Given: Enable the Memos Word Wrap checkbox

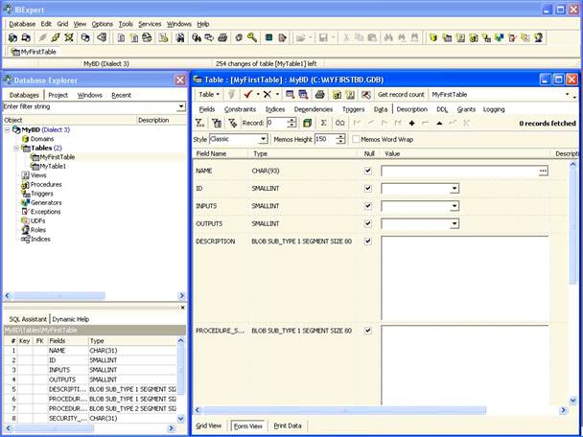Looking at the screenshot, I should [x=355, y=139].
